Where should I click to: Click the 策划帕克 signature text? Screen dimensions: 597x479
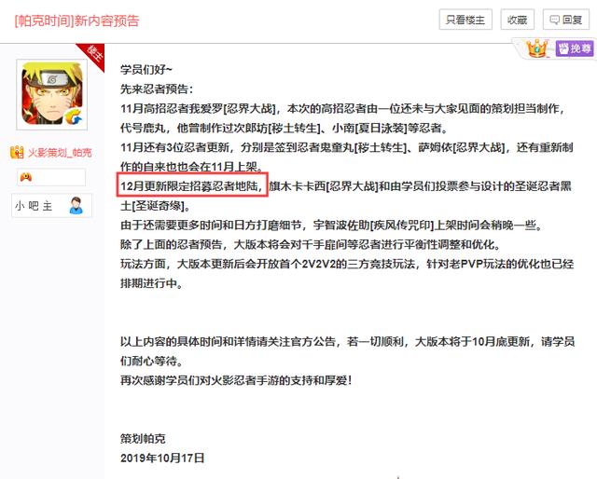pyautogui.click(x=143, y=438)
